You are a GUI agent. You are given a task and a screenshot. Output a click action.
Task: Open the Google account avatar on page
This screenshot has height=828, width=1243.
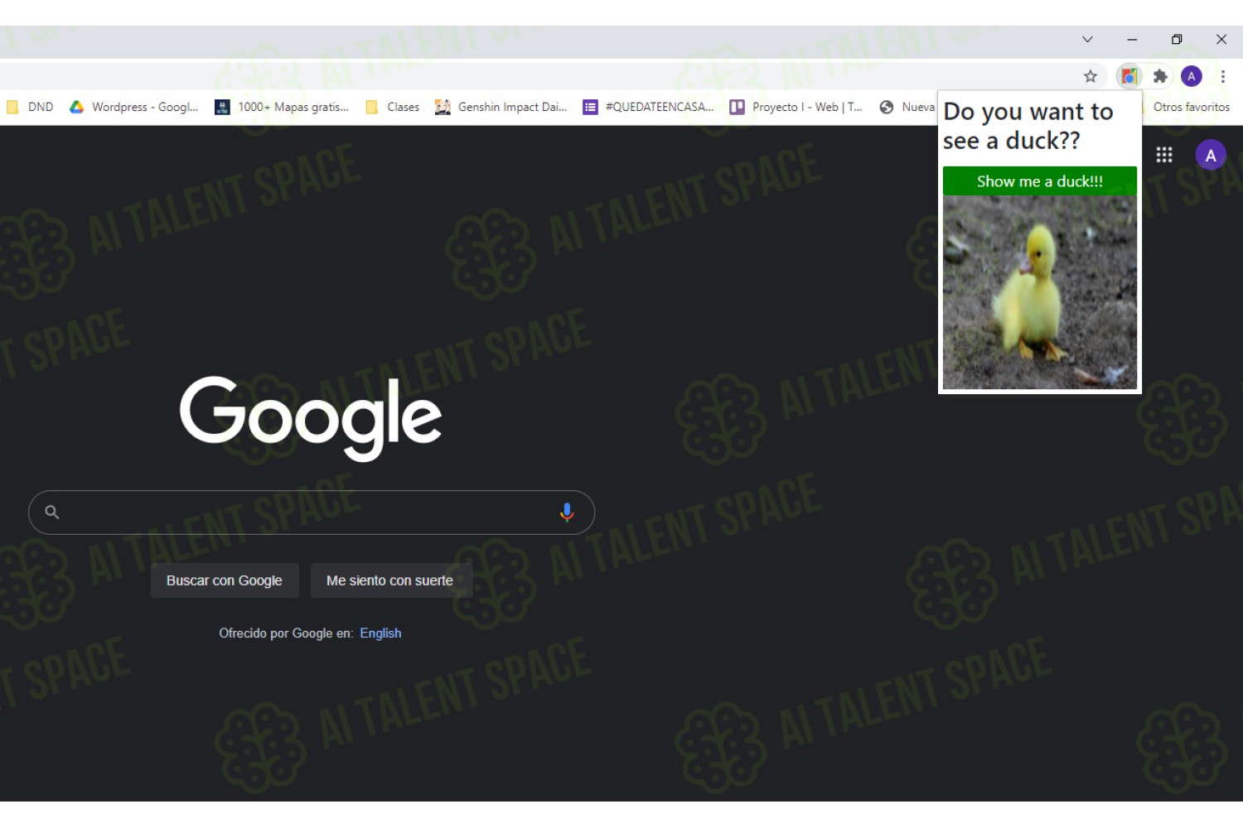pos(1211,155)
